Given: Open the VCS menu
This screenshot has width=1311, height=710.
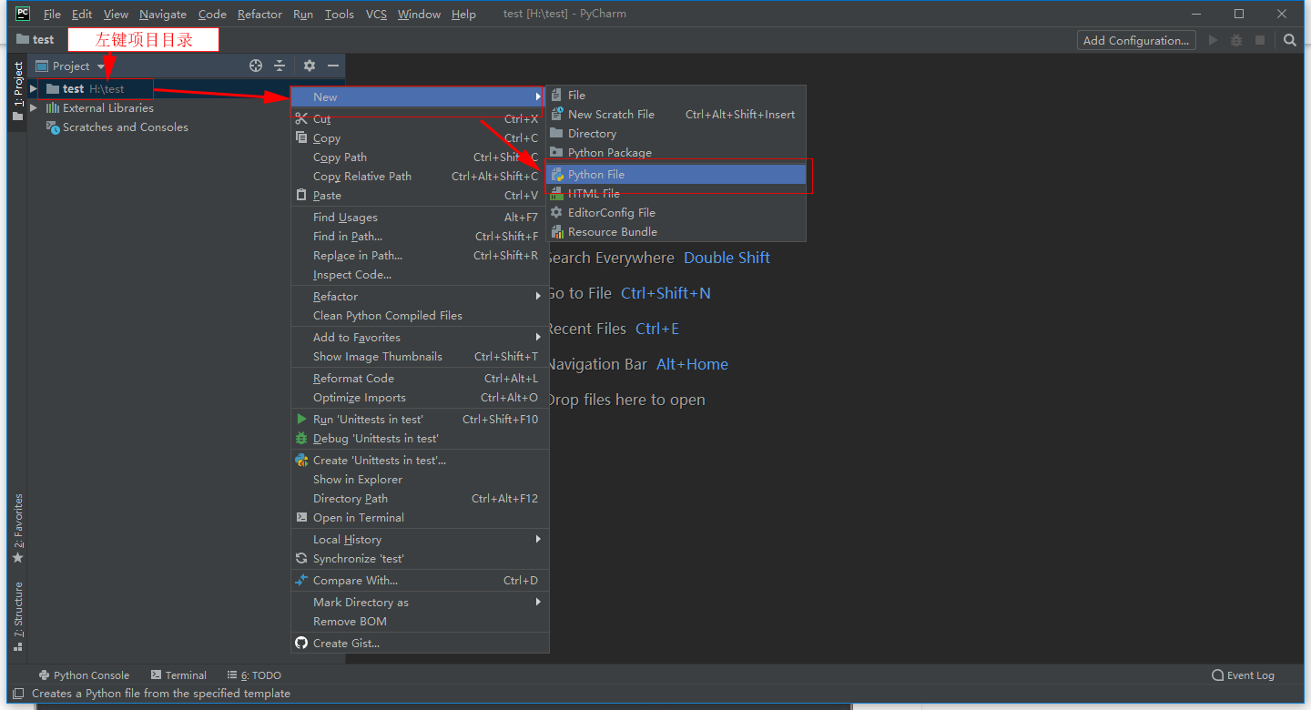Looking at the screenshot, I should (376, 14).
